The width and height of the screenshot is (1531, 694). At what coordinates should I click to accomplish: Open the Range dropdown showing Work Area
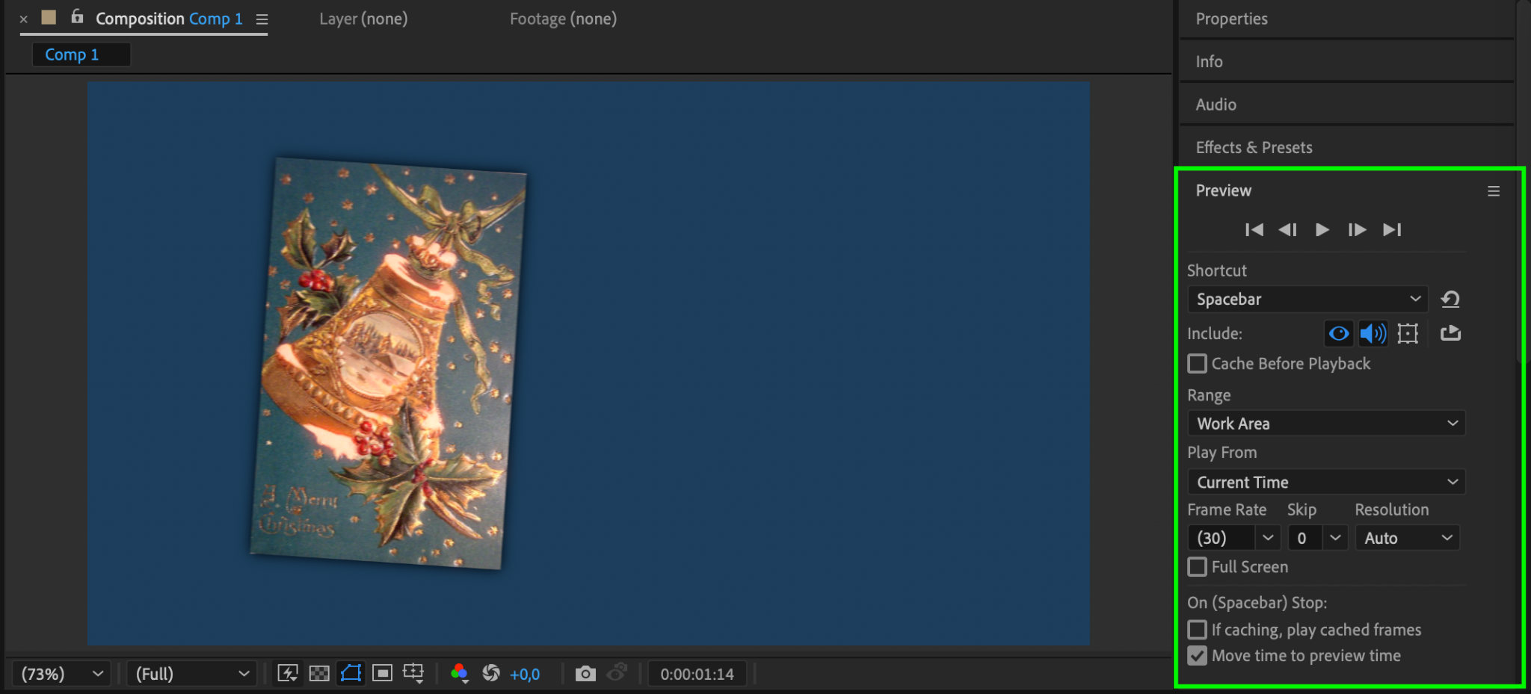point(1326,424)
